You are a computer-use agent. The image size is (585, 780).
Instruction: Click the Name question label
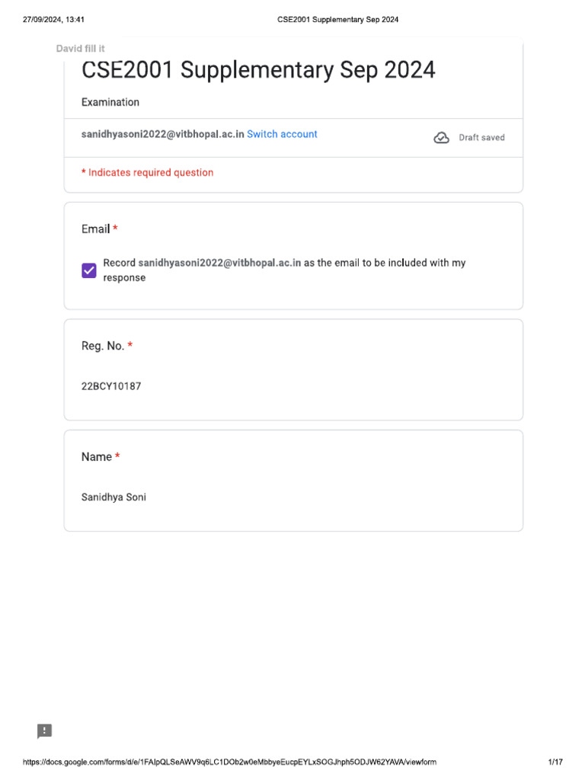pyautogui.click(x=97, y=457)
